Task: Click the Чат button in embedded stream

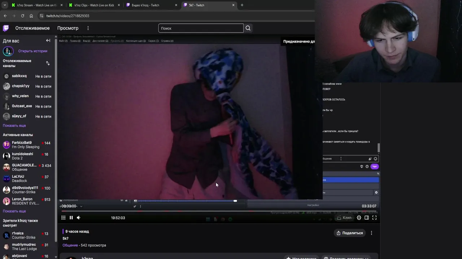Action: click(x=375, y=167)
